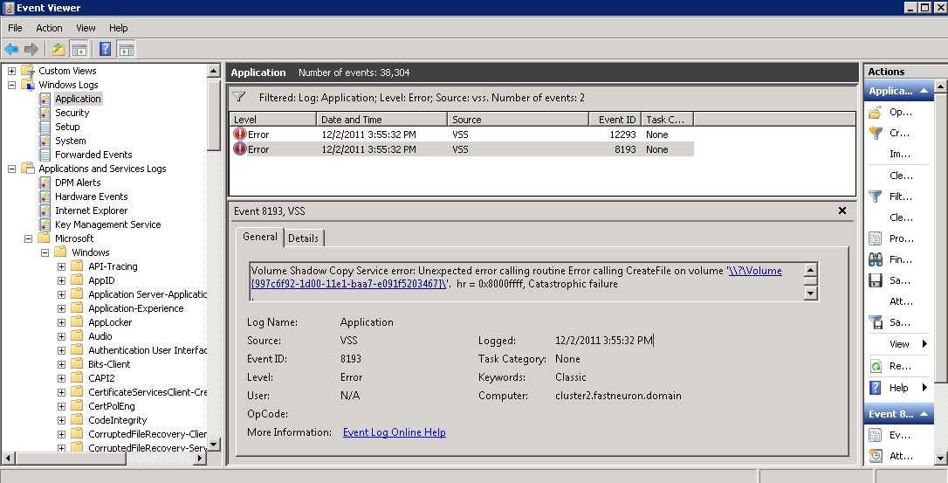Click the Forward arrow toolbar icon
948x483 pixels.
31,49
